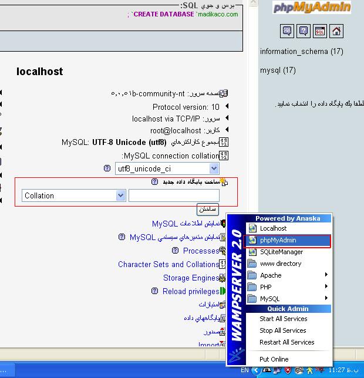Viewport: 364px width, 378px height.
Task: Choose Restart All Services
Action: point(287,342)
